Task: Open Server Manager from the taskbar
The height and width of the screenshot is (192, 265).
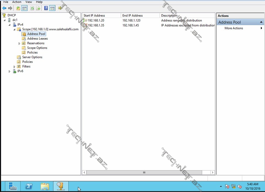Action: (x=12, y=186)
